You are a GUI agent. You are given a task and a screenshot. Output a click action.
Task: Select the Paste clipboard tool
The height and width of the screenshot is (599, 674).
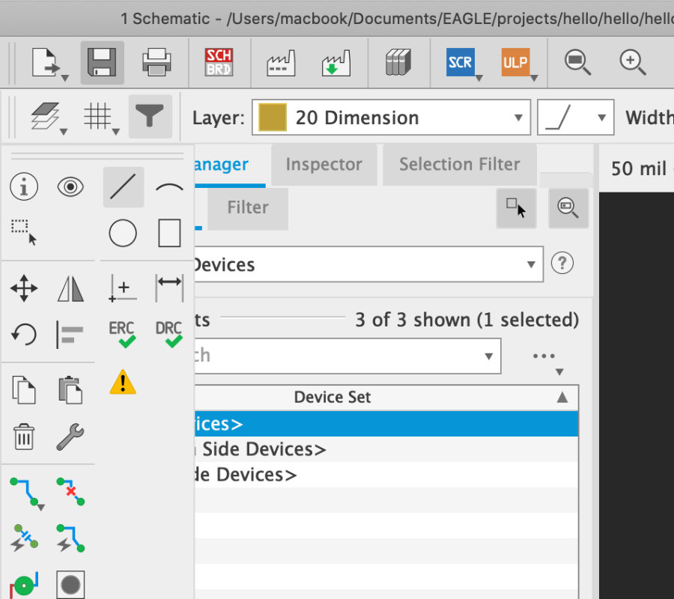[70, 390]
